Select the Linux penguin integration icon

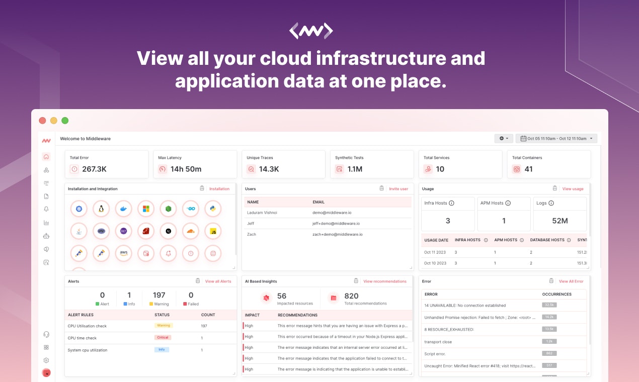point(101,209)
